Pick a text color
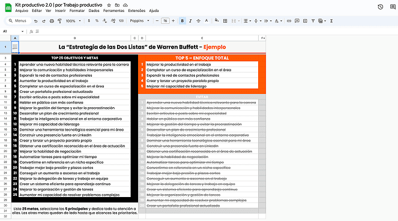398x221 pixels. [207, 21]
